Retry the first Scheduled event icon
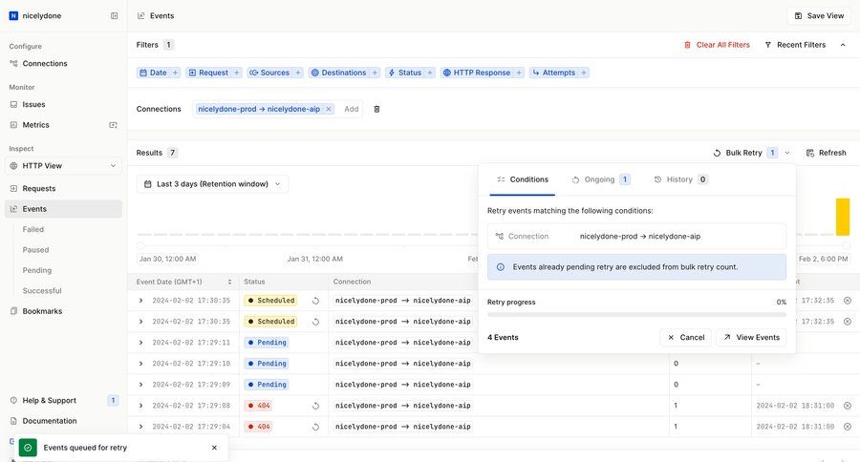 [x=315, y=300]
